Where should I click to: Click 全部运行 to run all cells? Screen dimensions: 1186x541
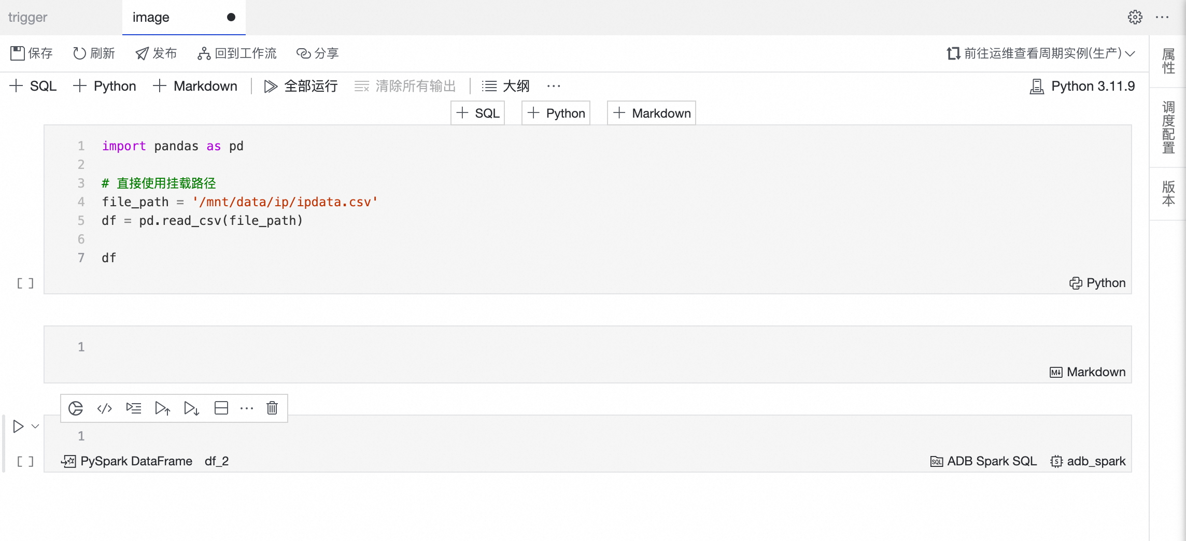pyautogui.click(x=301, y=86)
